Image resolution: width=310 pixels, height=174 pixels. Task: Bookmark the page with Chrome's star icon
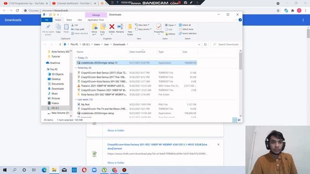[x=278, y=11]
